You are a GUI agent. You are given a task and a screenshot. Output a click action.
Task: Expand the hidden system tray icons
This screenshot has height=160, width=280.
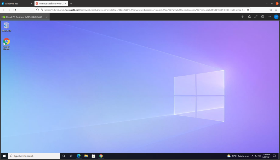coord(252,156)
